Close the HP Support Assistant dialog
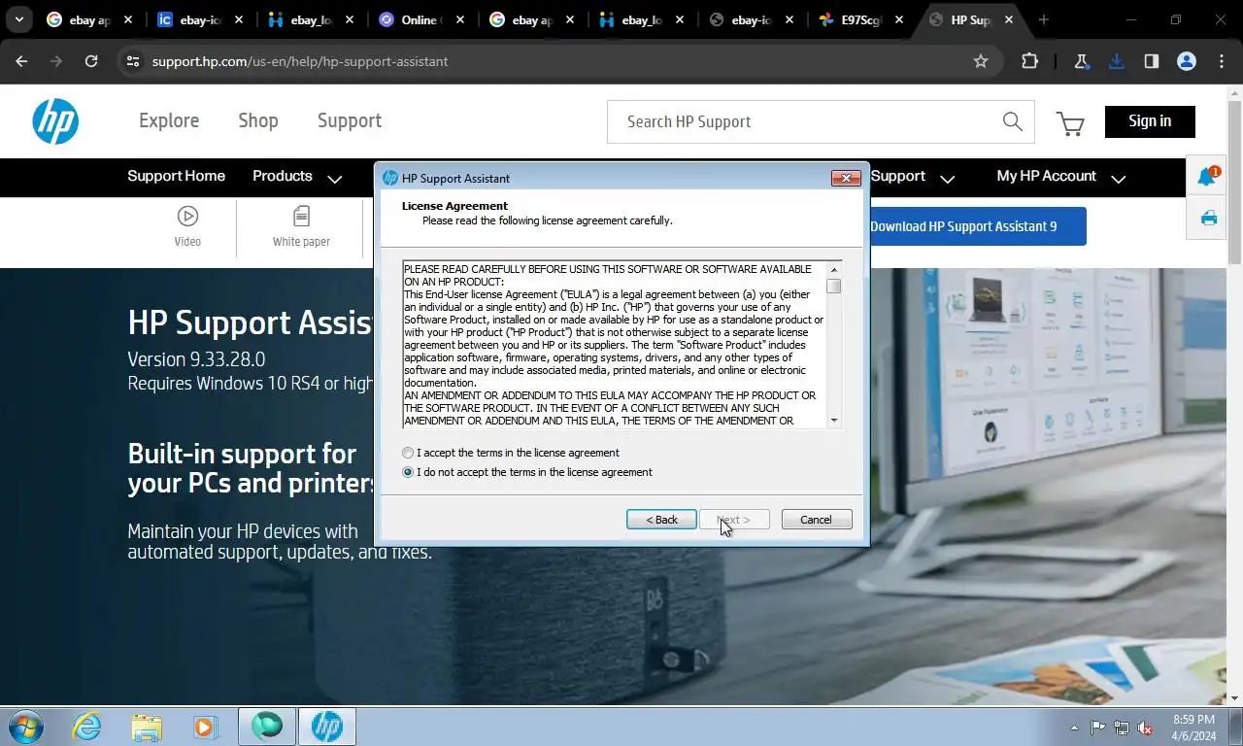The height and width of the screenshot is (746, 1243). [846, 178]
